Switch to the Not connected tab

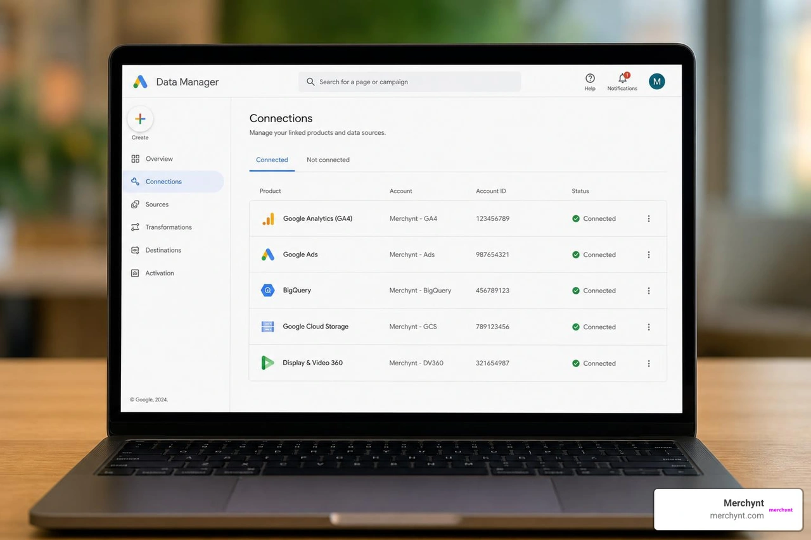[328, 160]
